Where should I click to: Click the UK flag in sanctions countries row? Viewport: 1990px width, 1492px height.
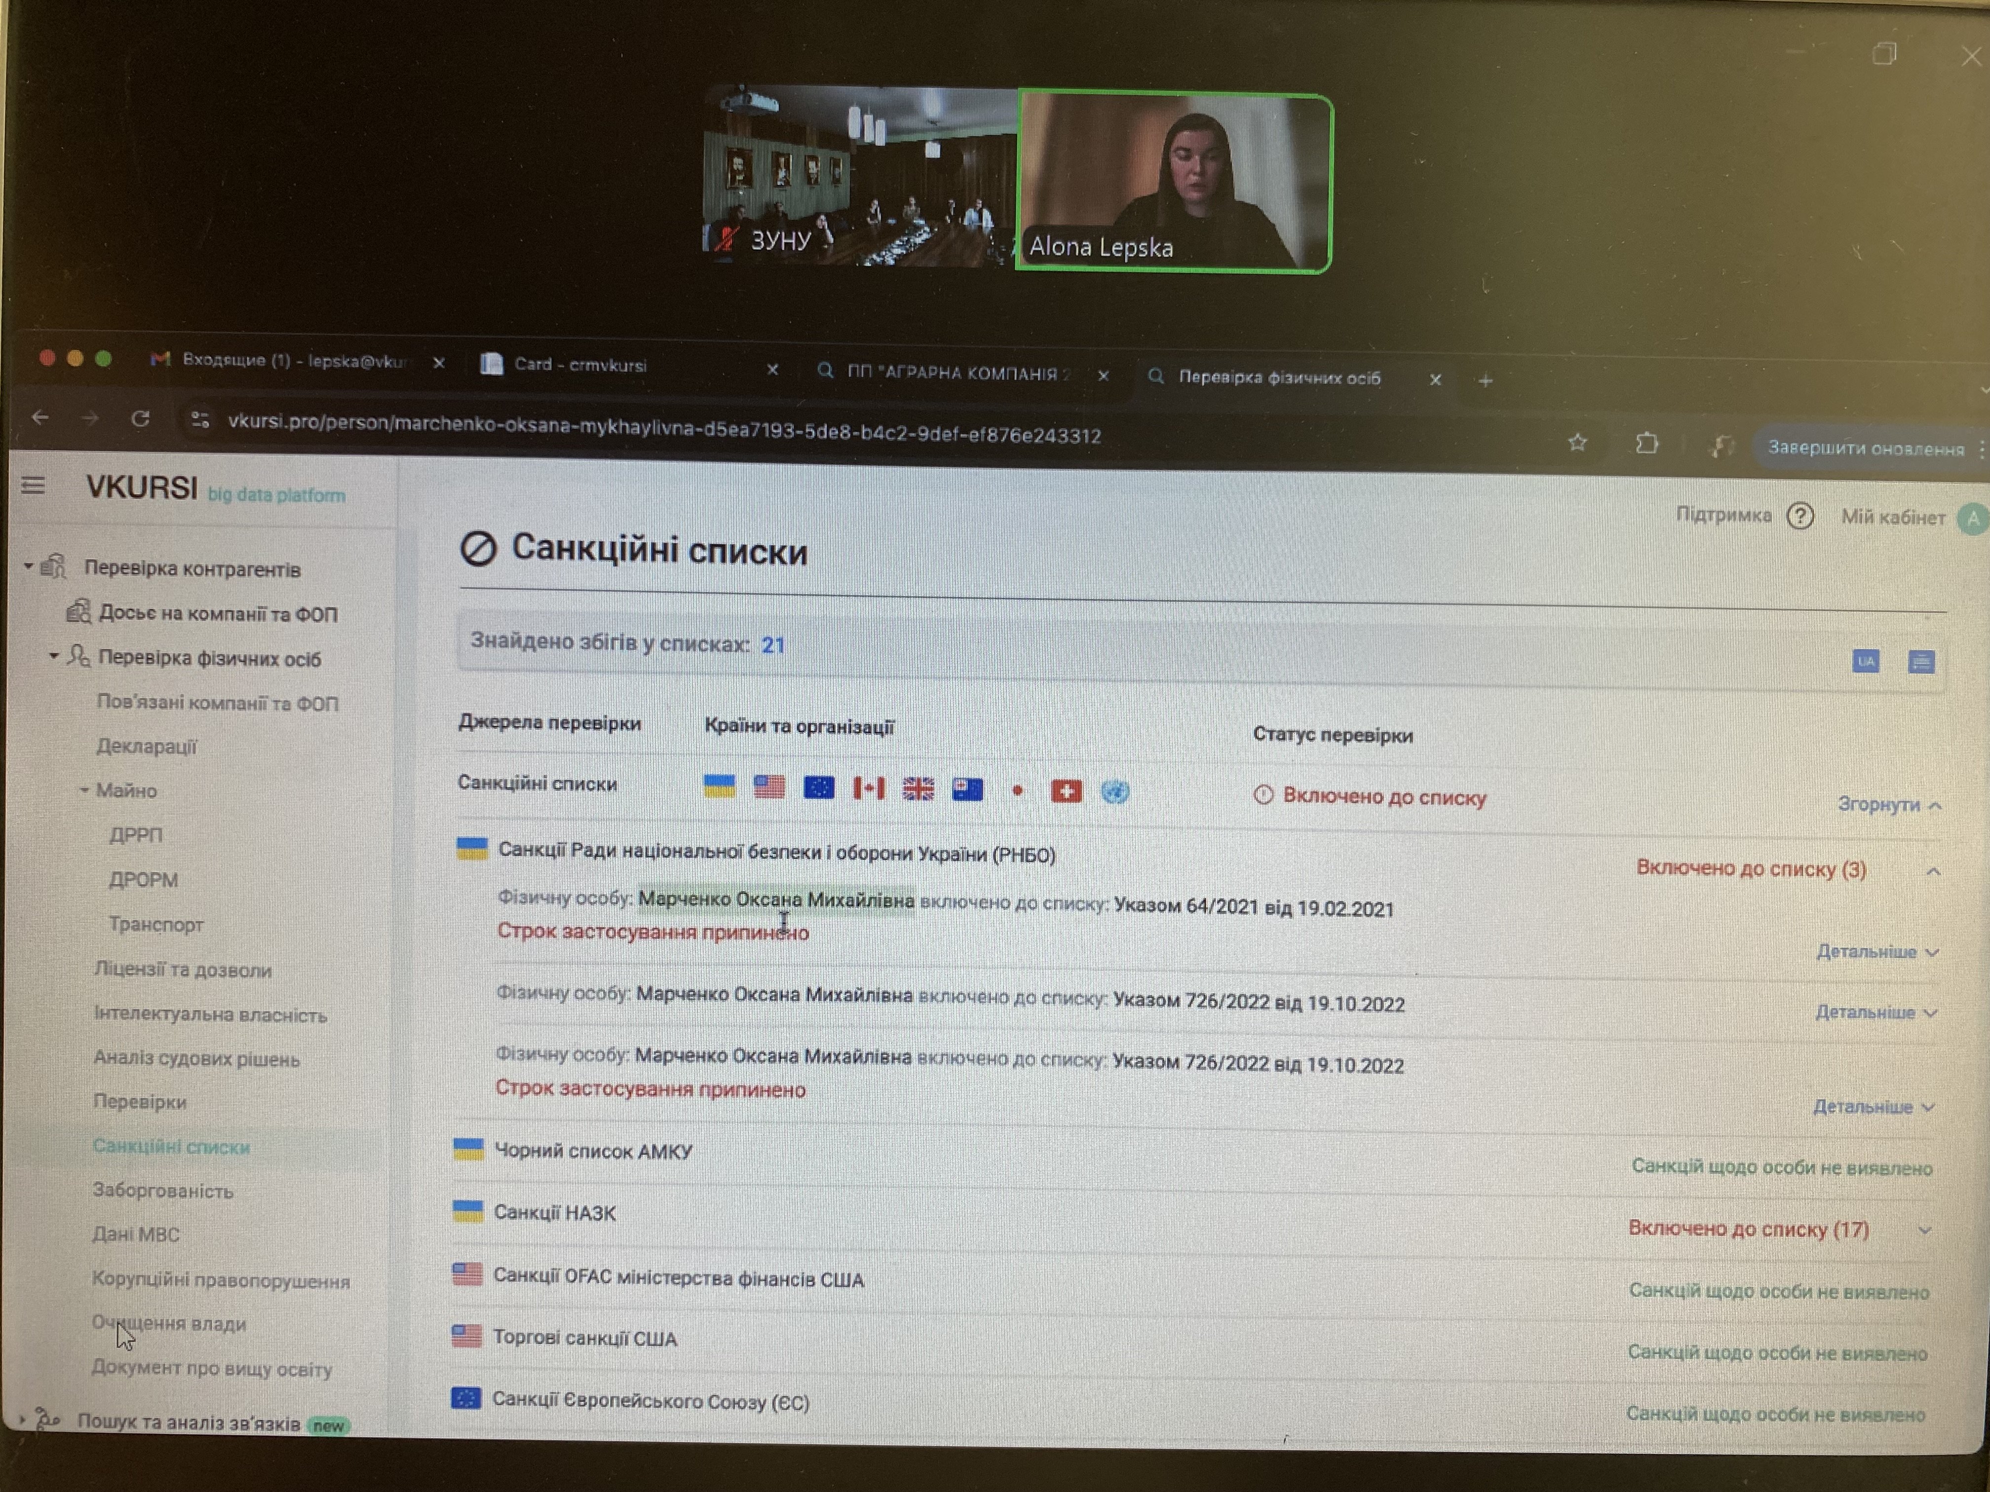(918, 789)
